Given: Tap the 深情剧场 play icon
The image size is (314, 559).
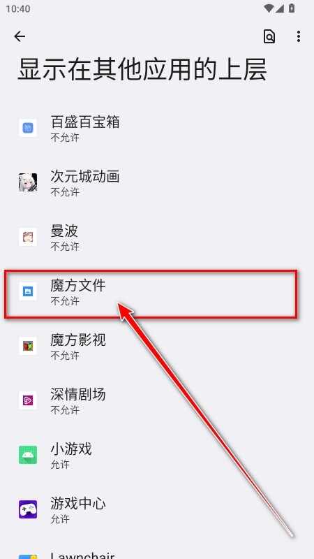Looking at the screenshot, I should [x=28, y=400].
